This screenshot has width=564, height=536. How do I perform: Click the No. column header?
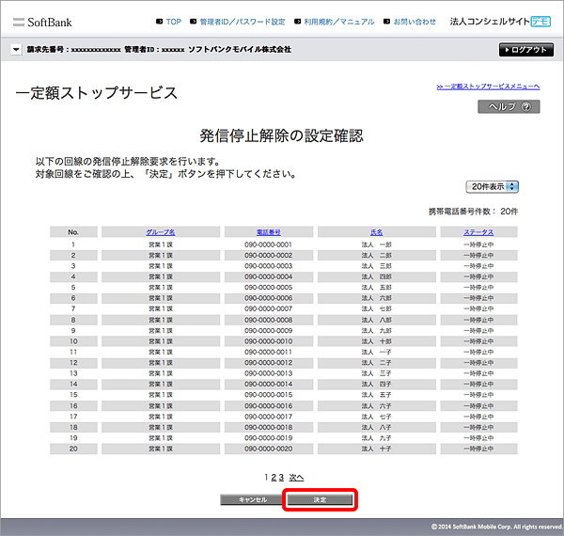tap(73, 232)
